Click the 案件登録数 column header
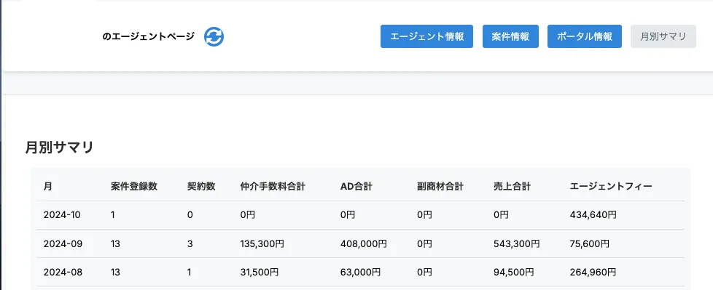 click(133, 186)
